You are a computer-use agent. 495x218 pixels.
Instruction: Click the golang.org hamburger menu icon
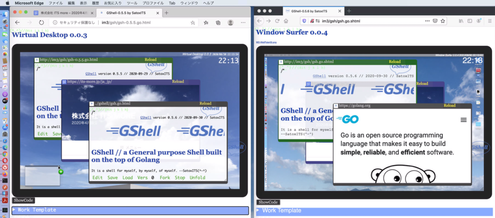coord(463,120)
